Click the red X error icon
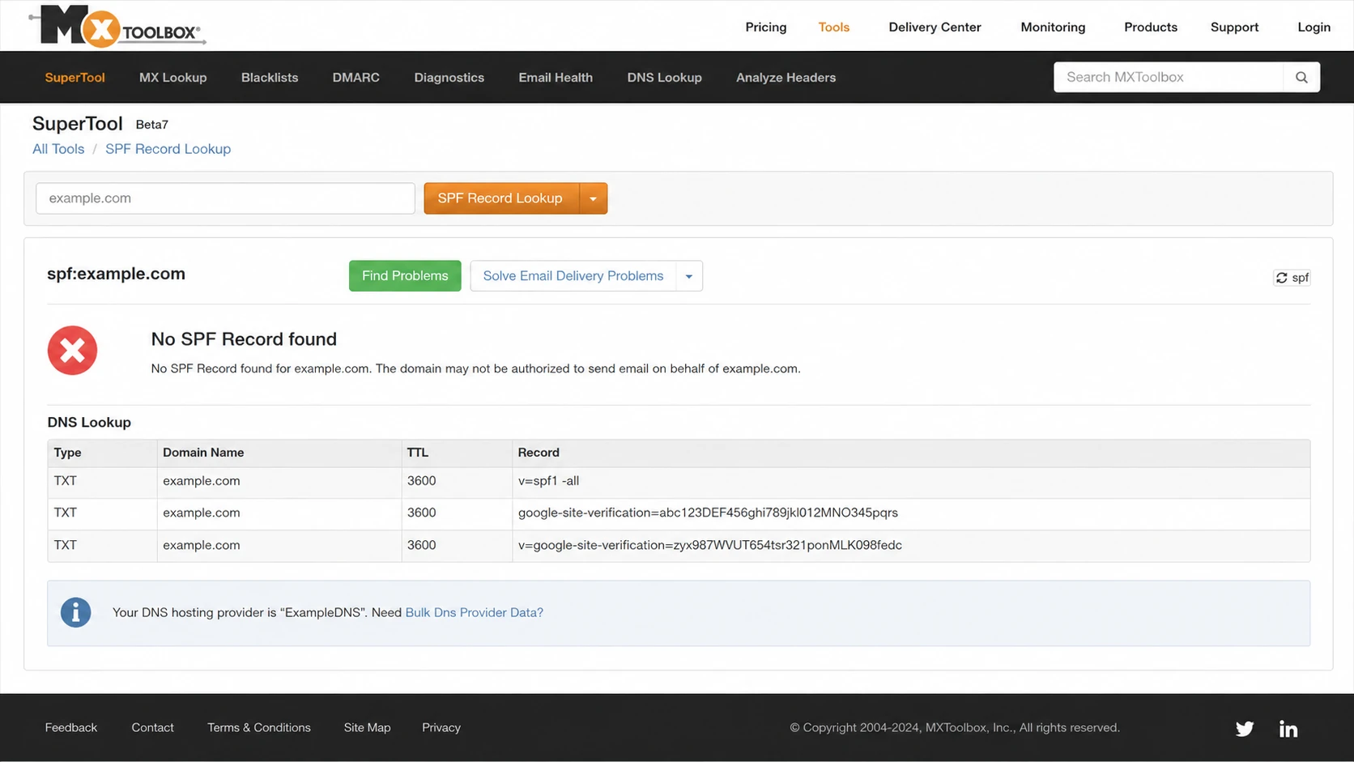1354x762 pixels. (72, 351)
